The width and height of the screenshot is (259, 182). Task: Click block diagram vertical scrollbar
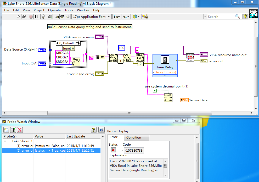click(256, 67)
